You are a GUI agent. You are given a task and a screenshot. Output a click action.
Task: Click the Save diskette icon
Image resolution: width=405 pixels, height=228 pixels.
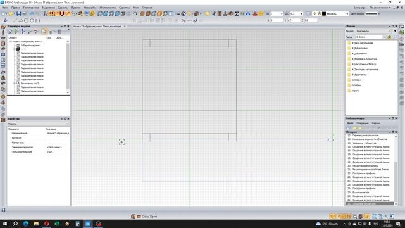point(18,14)
